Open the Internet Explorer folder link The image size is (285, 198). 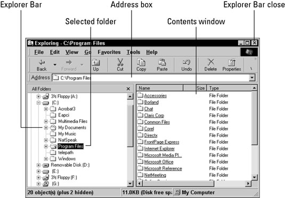(159, 149)
